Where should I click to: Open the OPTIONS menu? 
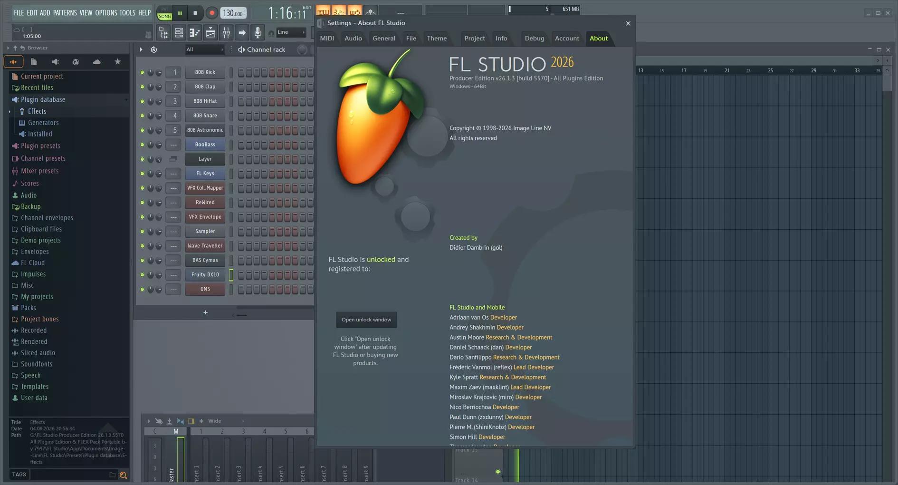pos(106,13)
